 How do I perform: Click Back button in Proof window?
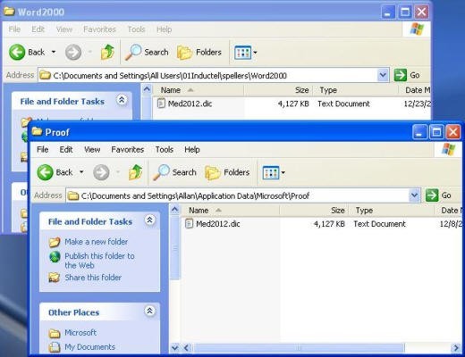[x=55, y=172]
